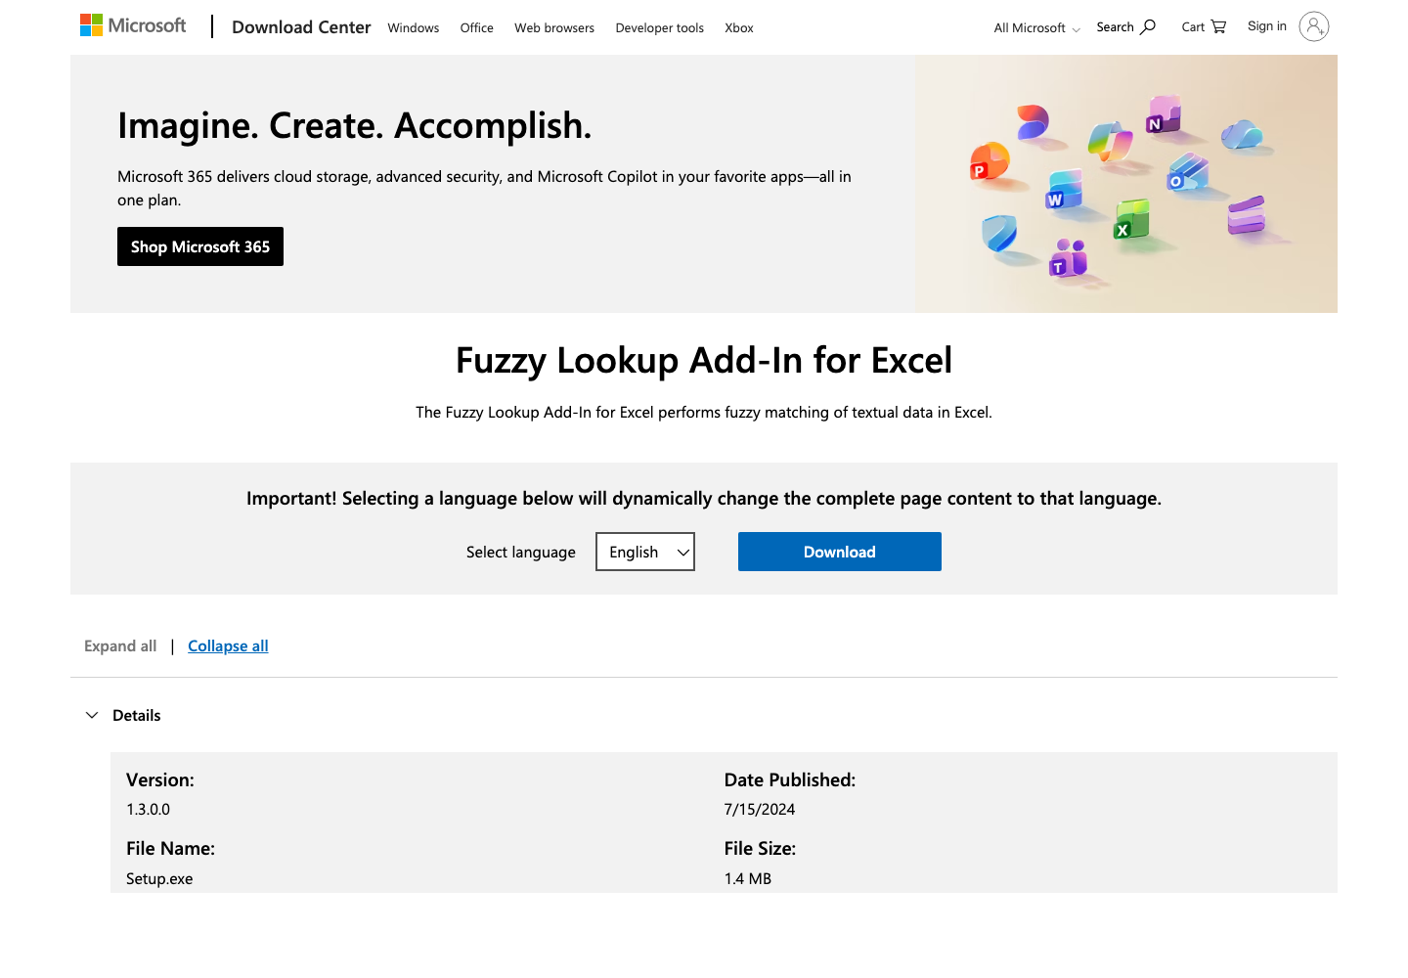Click the Sign in avatar icon
Image resolution: width=1408 pixels, height=978 pixels.
click(1314, 26)
